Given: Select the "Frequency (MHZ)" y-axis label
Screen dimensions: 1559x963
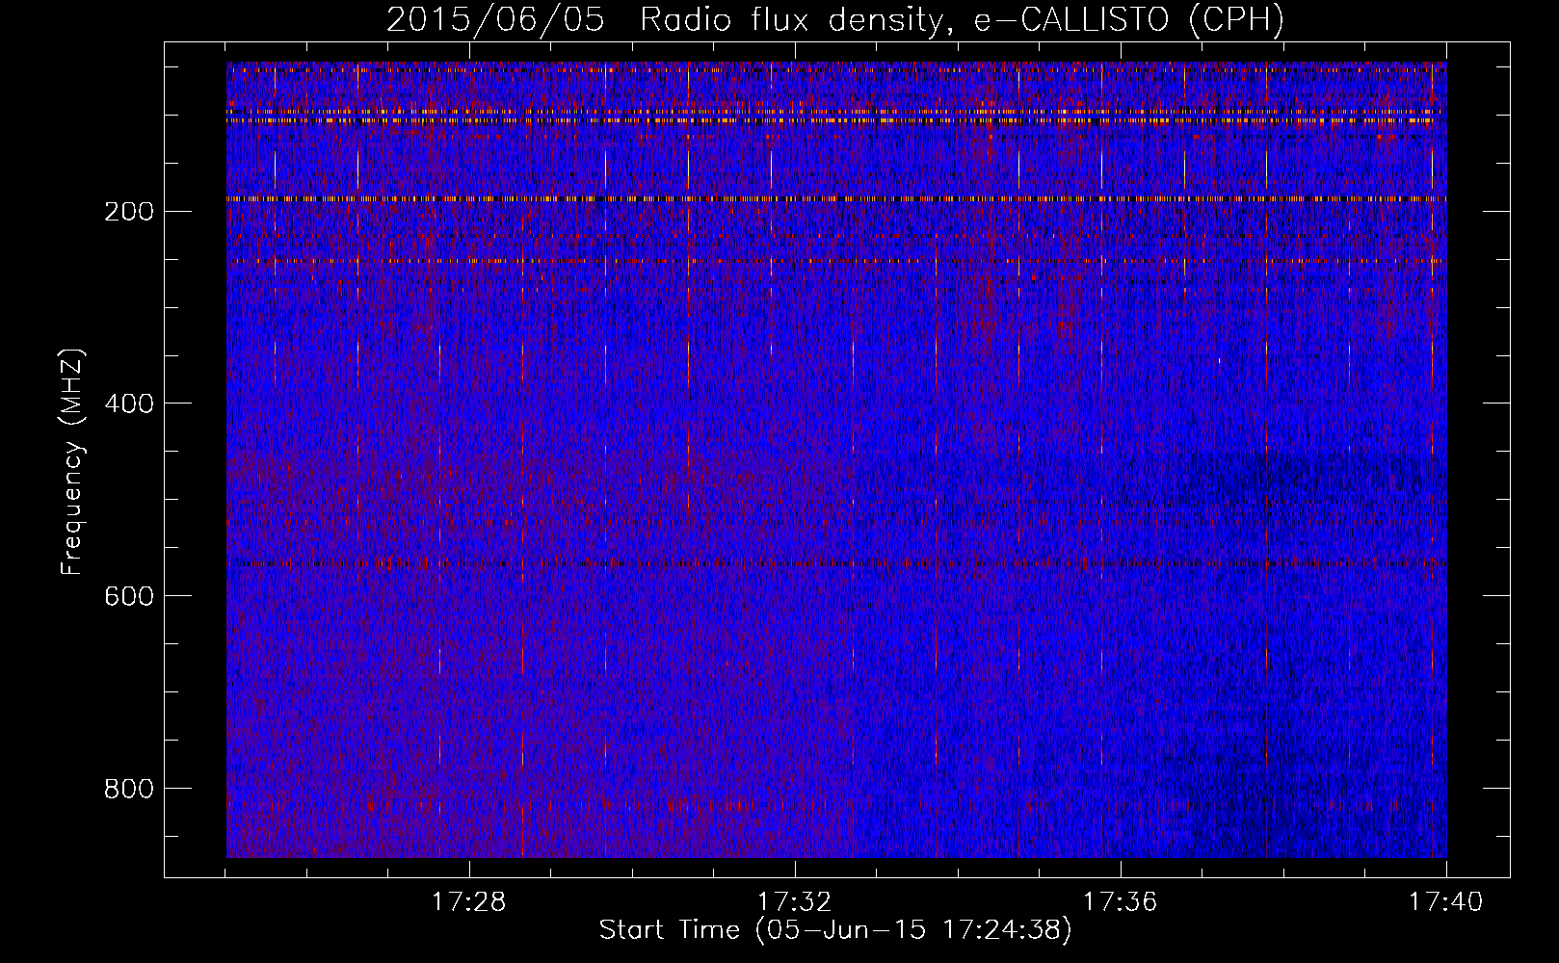Looking at the screenshot, I should [x=72, y=462].
